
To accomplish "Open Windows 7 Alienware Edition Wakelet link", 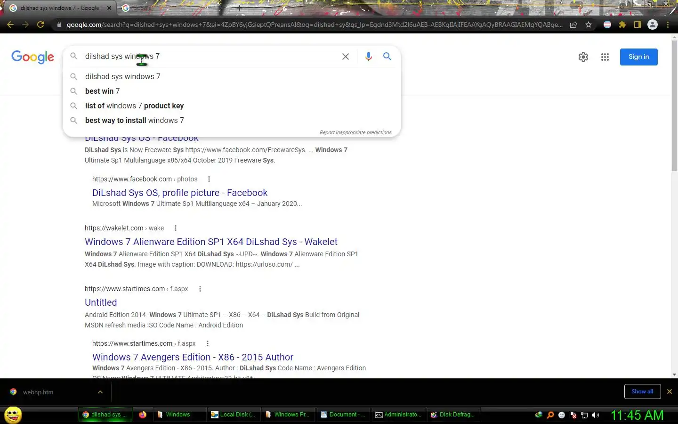I will [x=211, y=242].
